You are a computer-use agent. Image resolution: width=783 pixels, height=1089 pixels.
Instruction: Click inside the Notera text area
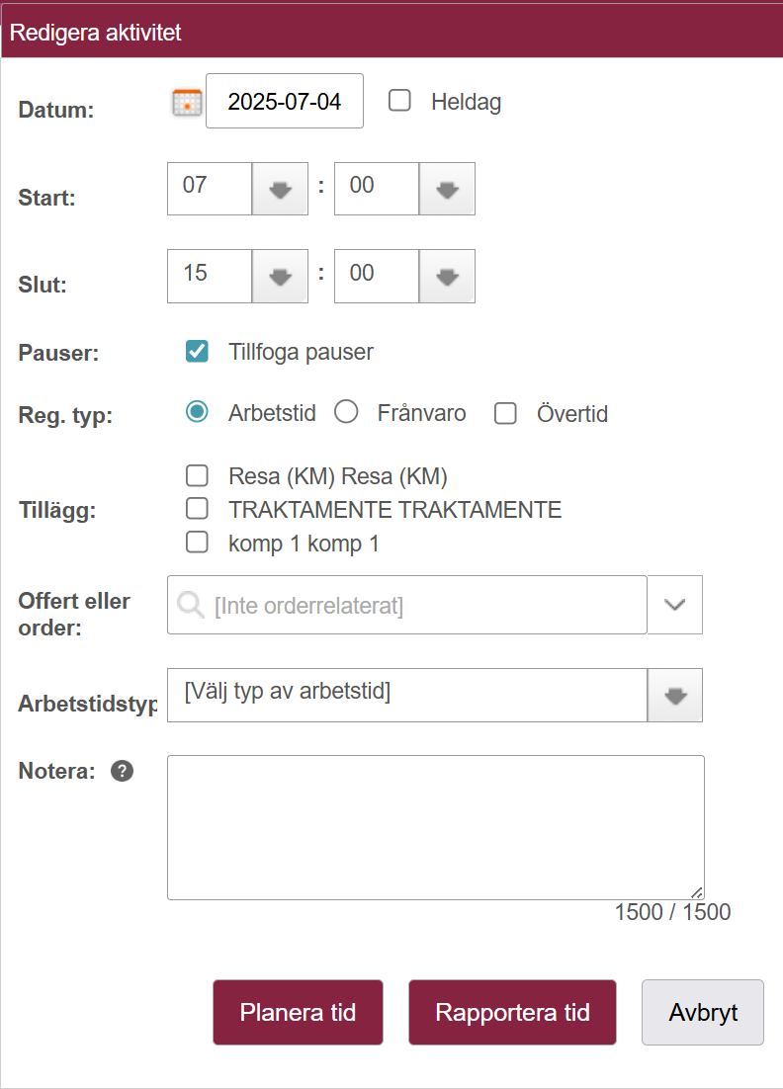436,827
